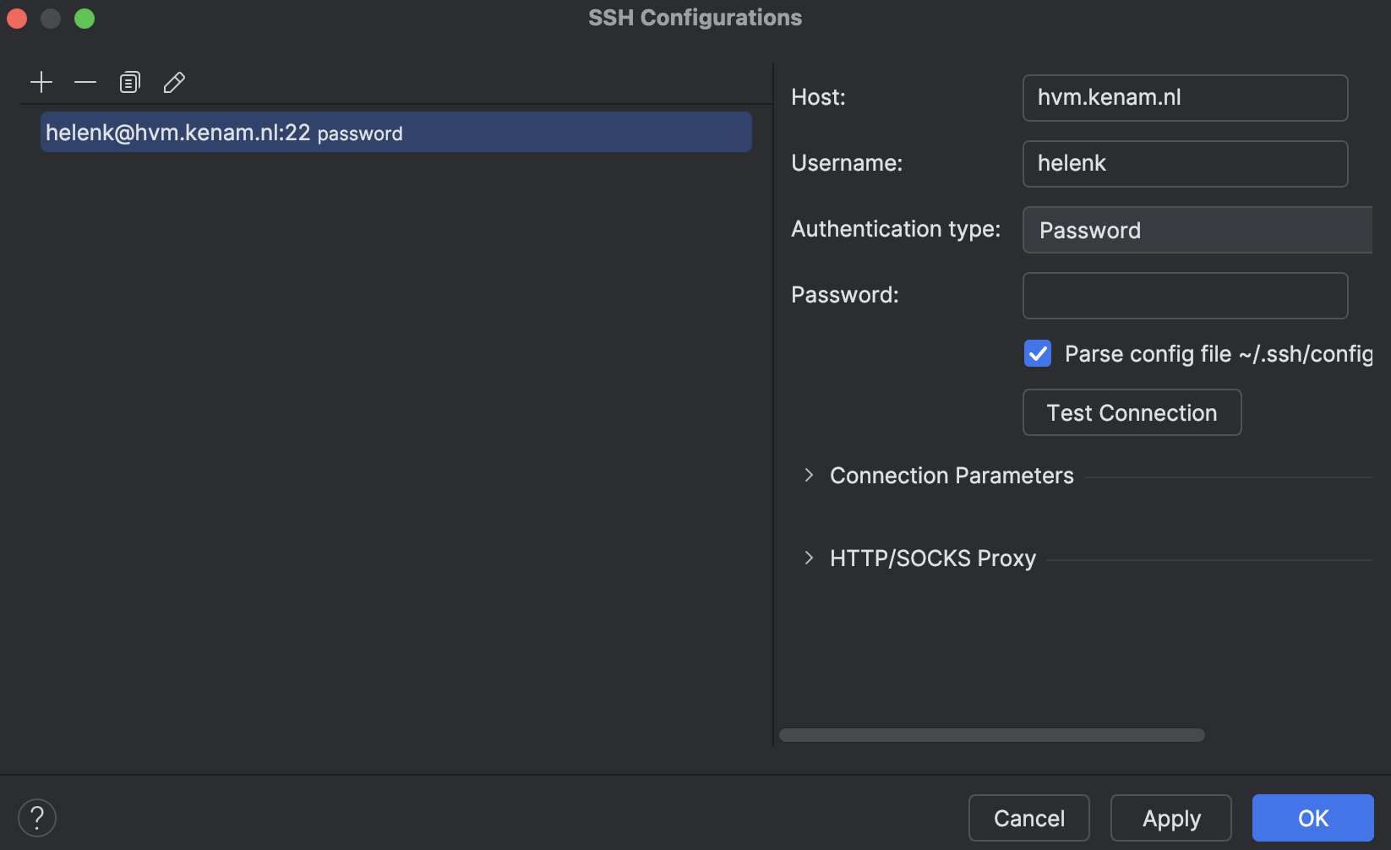
Task: Toggle the Parse config file checkbox
Action: coord(1037,353)
